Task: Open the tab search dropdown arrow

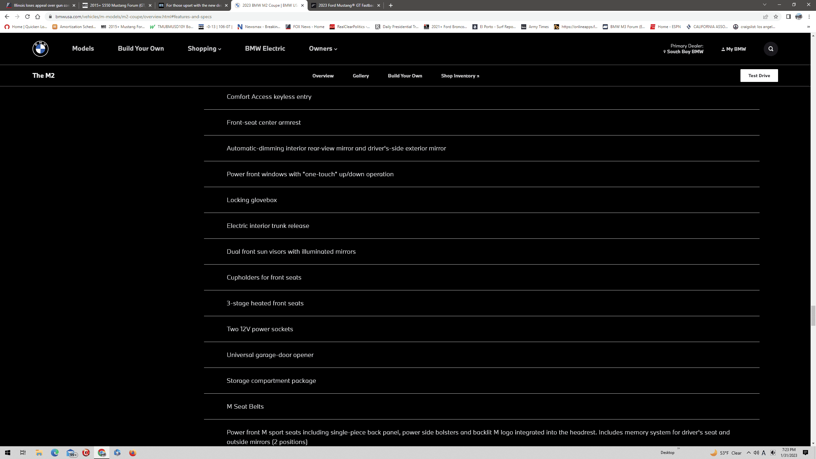Action: coord(764,5)
